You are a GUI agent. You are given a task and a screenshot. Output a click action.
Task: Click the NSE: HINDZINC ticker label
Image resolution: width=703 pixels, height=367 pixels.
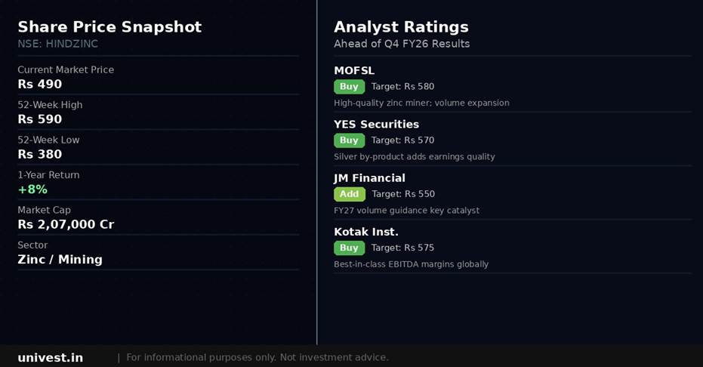(x=58, y=44)
